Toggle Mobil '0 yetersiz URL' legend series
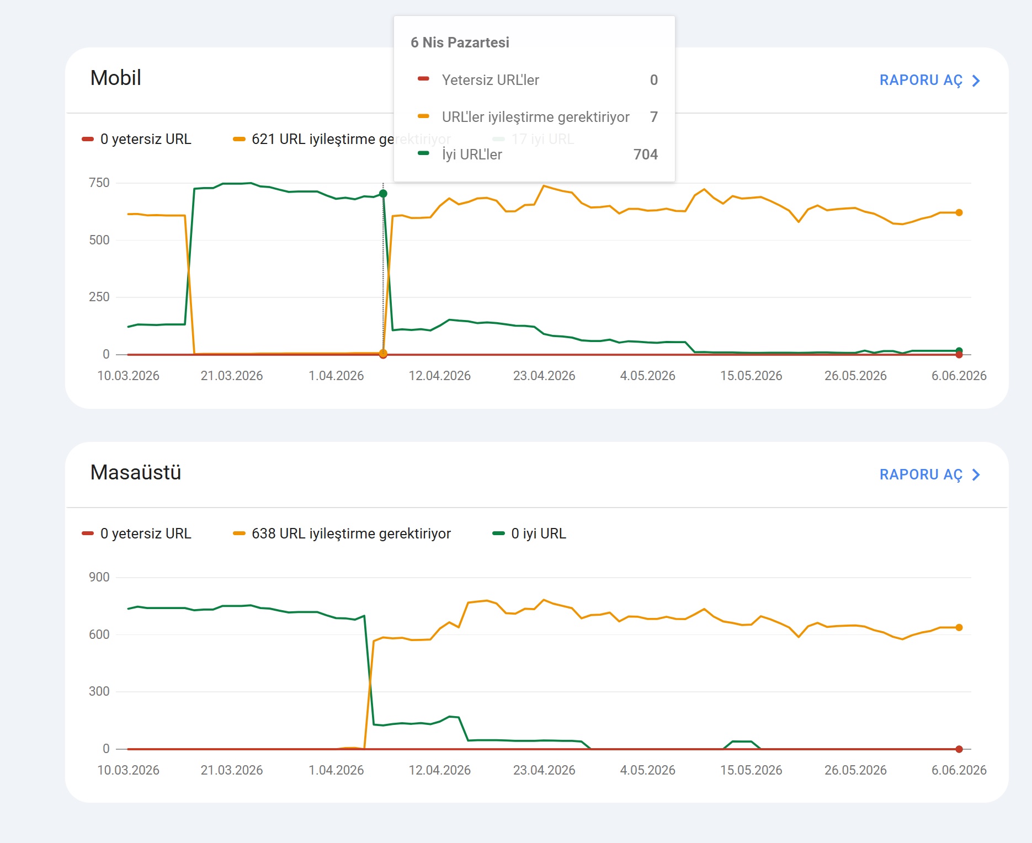 click(136, 139)
